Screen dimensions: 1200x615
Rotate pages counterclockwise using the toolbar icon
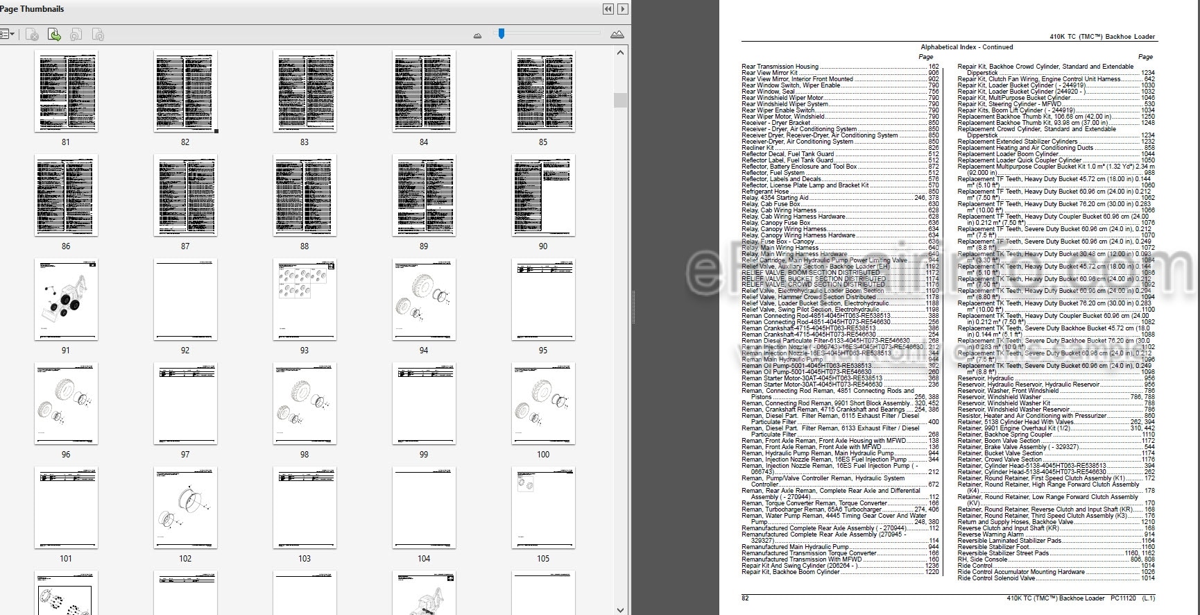pyautogui.click(x=76, y=34)
